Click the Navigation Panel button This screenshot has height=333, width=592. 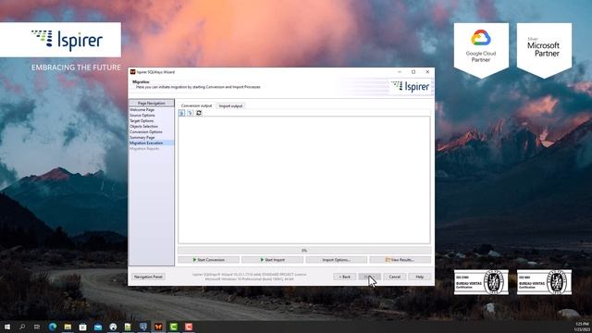[148, 277]
